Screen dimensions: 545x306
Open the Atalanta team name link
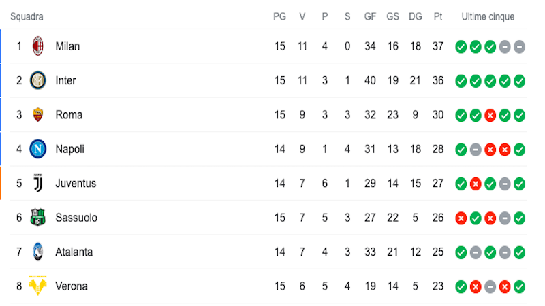point(74,252)
